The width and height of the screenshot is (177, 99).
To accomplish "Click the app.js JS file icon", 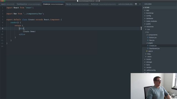I will [147, 51].
